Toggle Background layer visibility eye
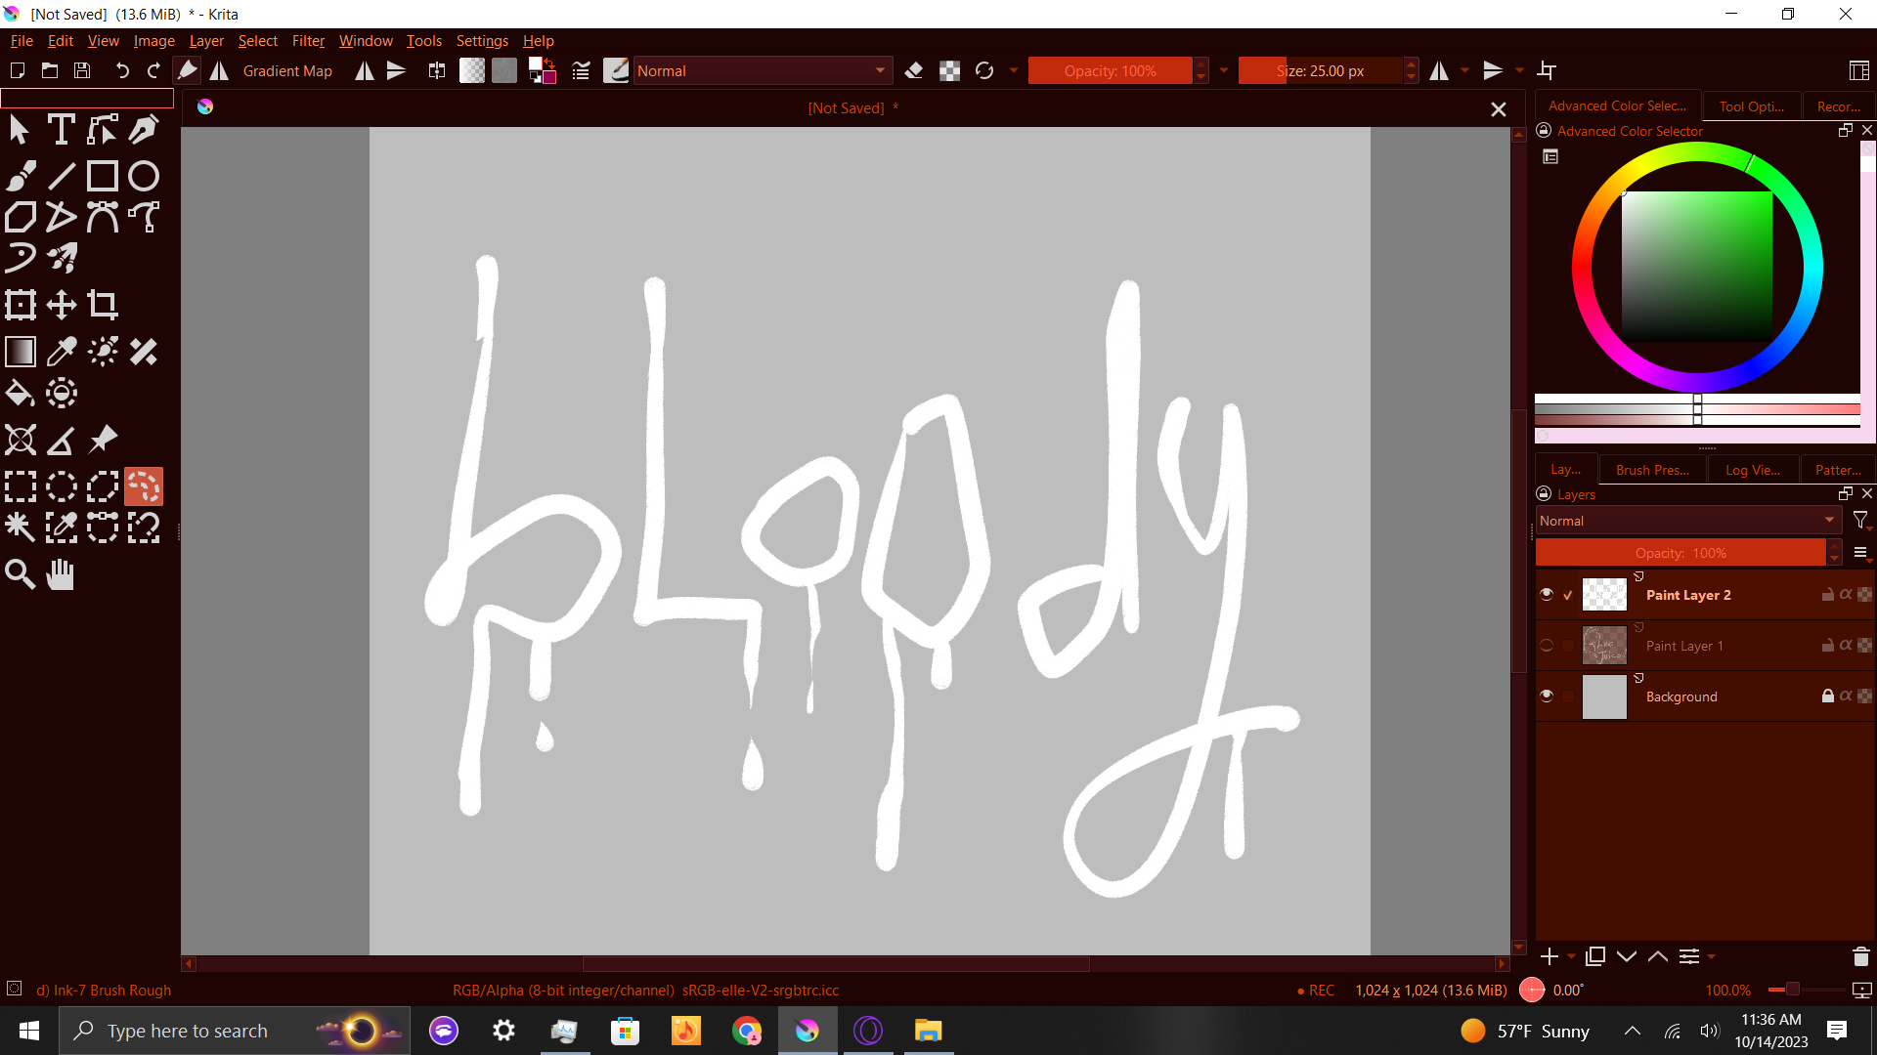Image resolution: width=1877 pixels, height=1055 pixels. tap(1547, 696)
